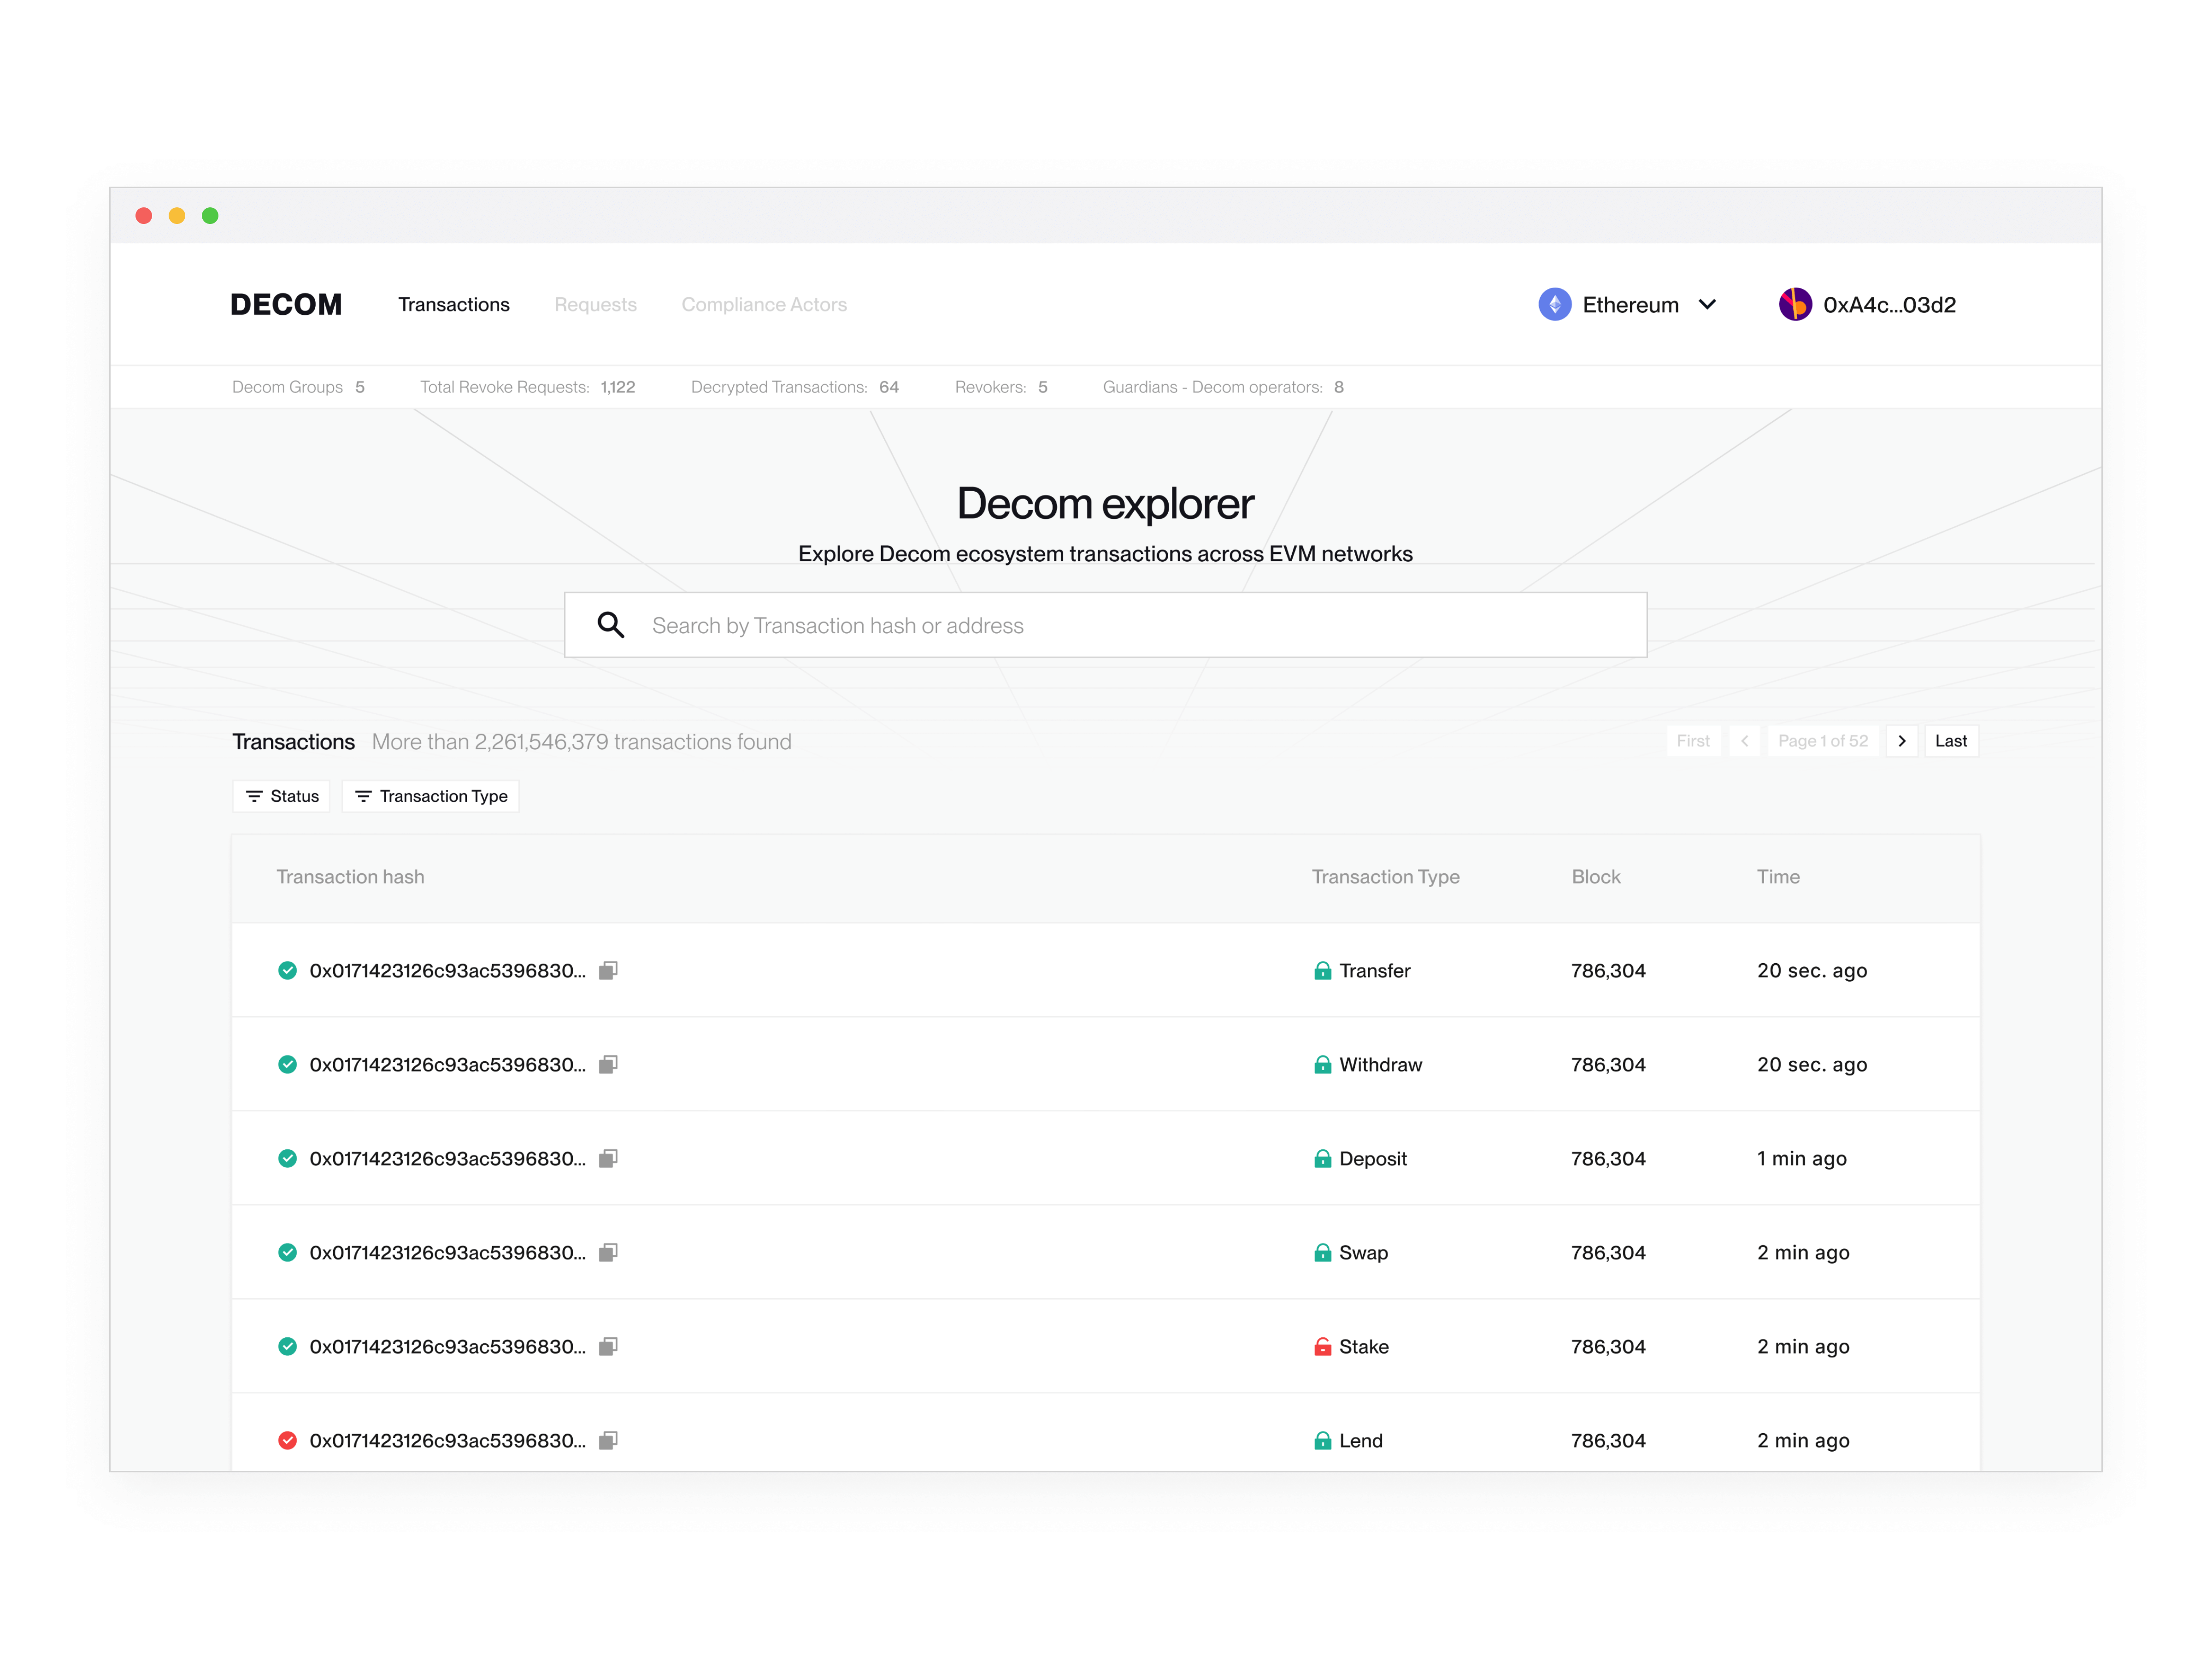
Task: Toggle the Status filter
Action: click(x=281, y=795)
